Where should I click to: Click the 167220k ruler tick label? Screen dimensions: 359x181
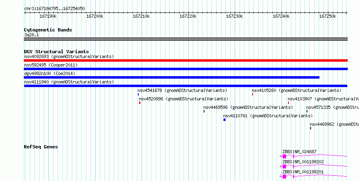coord(188,17)
